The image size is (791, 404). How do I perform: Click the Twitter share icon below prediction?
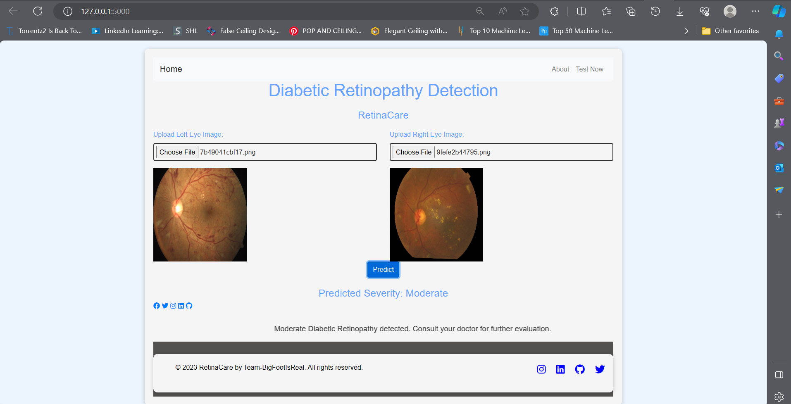coord(164,306)
